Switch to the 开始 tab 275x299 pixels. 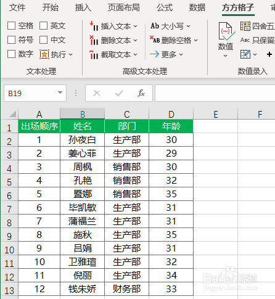click(x=51, y=7)
